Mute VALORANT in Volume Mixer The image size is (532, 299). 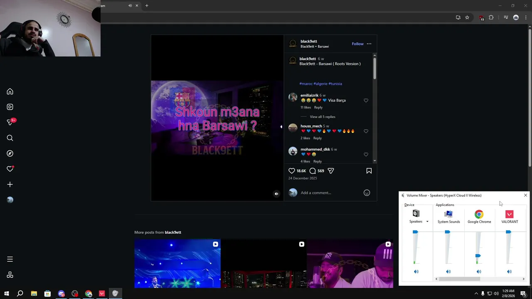click(509, 272)
